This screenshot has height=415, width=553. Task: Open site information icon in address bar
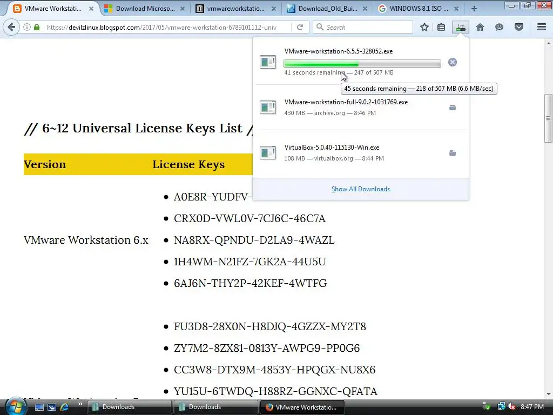click(x=27, y=27)
